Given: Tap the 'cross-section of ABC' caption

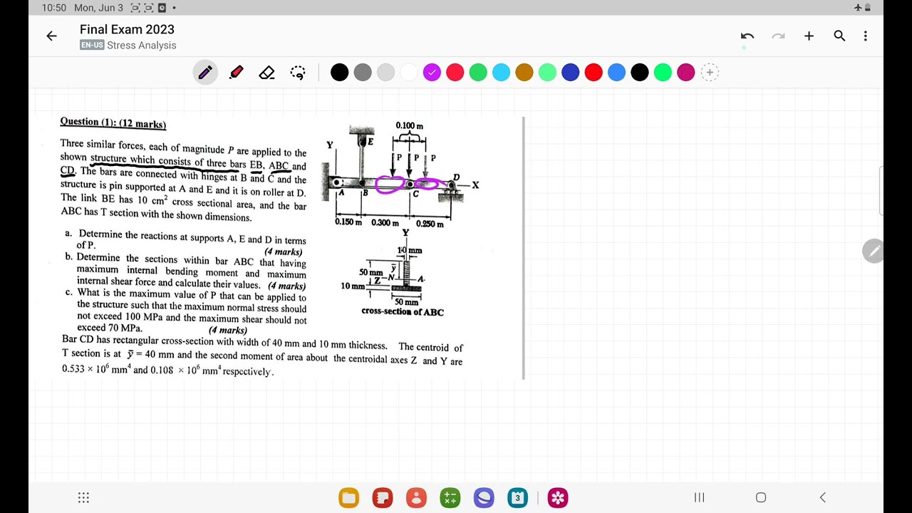Looking at the screenshot, I should tap(403, 312).
